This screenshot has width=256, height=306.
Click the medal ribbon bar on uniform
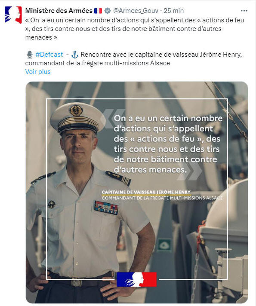point(106,208)
